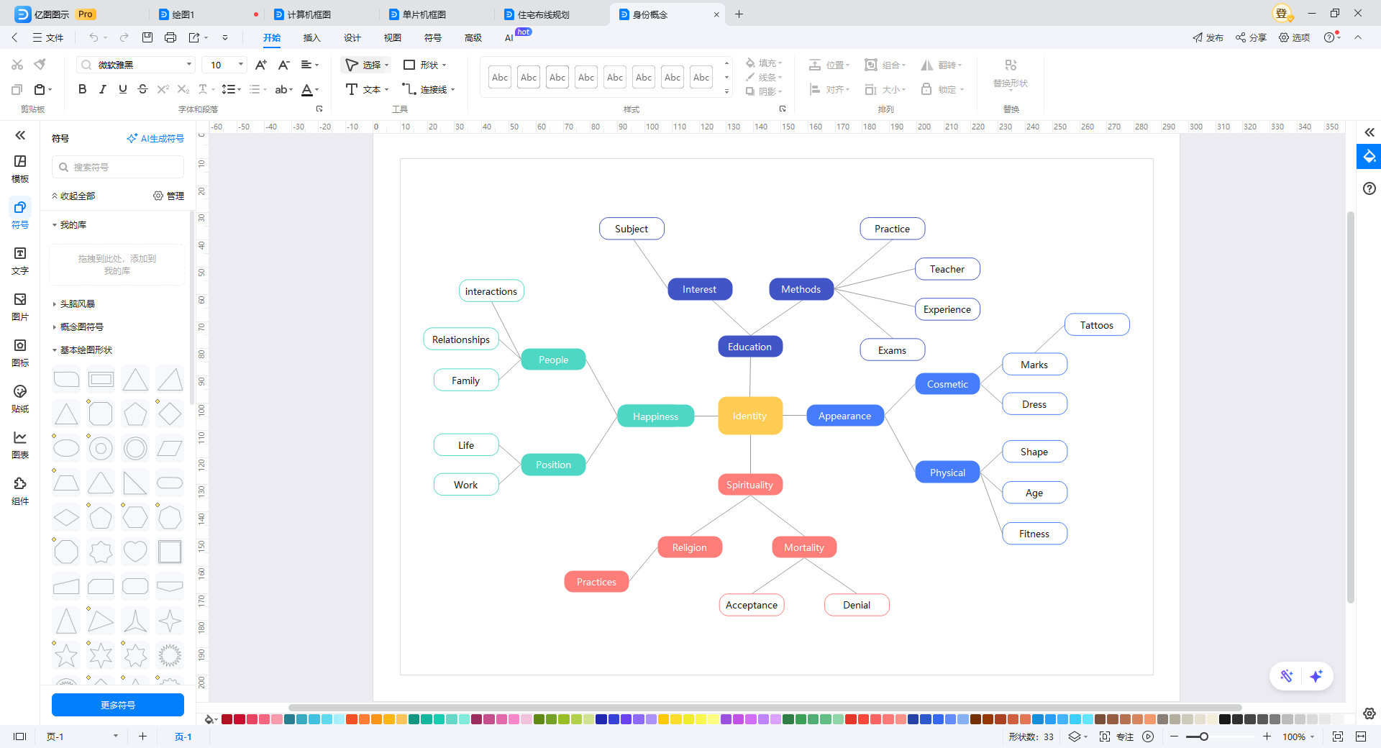1381x748 pixels.
Task: Click the Save disk icon
Action: (147, 37)
